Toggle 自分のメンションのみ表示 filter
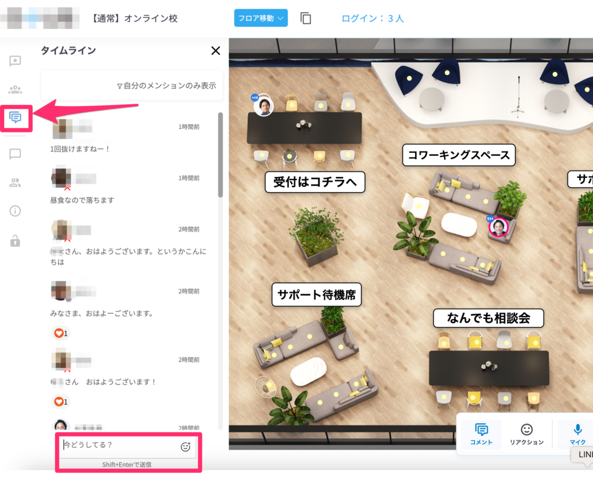Screen dimensions: 593x485 pos(166,86)
